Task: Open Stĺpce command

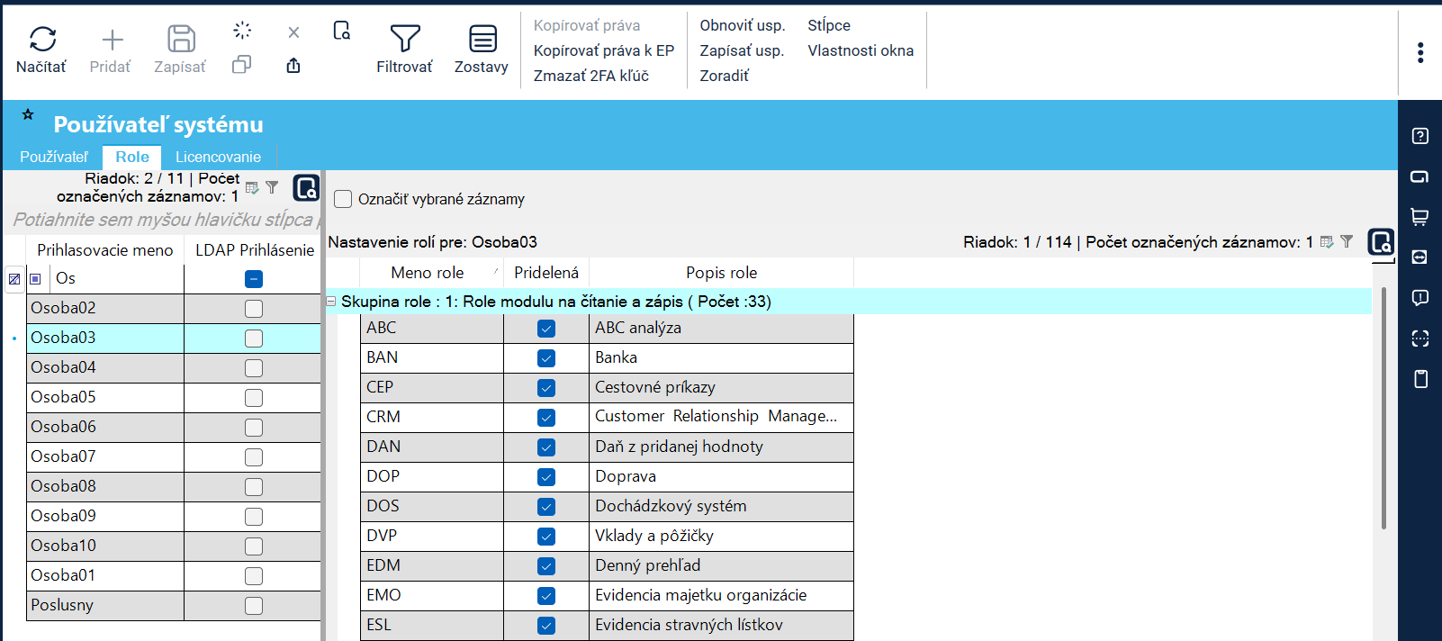Action: [x=829, y=25]
